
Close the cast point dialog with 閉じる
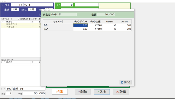click(x=125, y=82)
